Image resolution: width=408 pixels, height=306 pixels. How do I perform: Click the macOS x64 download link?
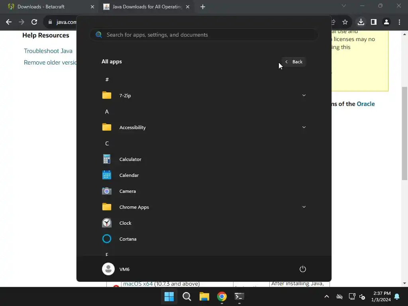pos(137,284)
